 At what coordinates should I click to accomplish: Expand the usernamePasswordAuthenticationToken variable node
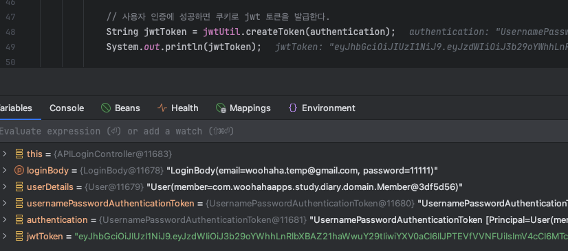click(4, 203)
